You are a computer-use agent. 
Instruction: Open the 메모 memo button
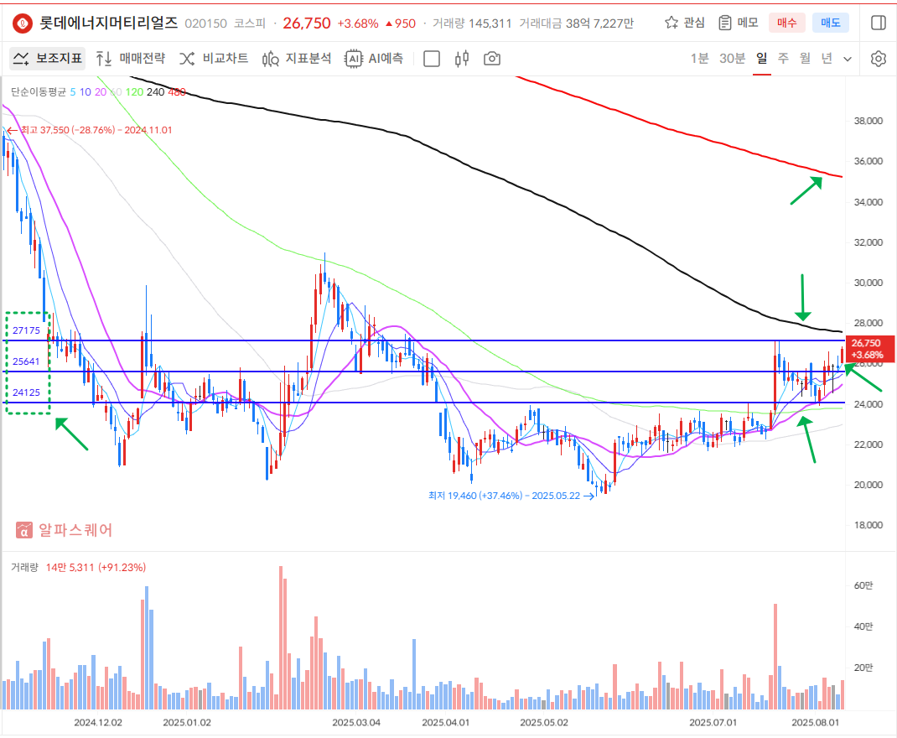point(739,23)
